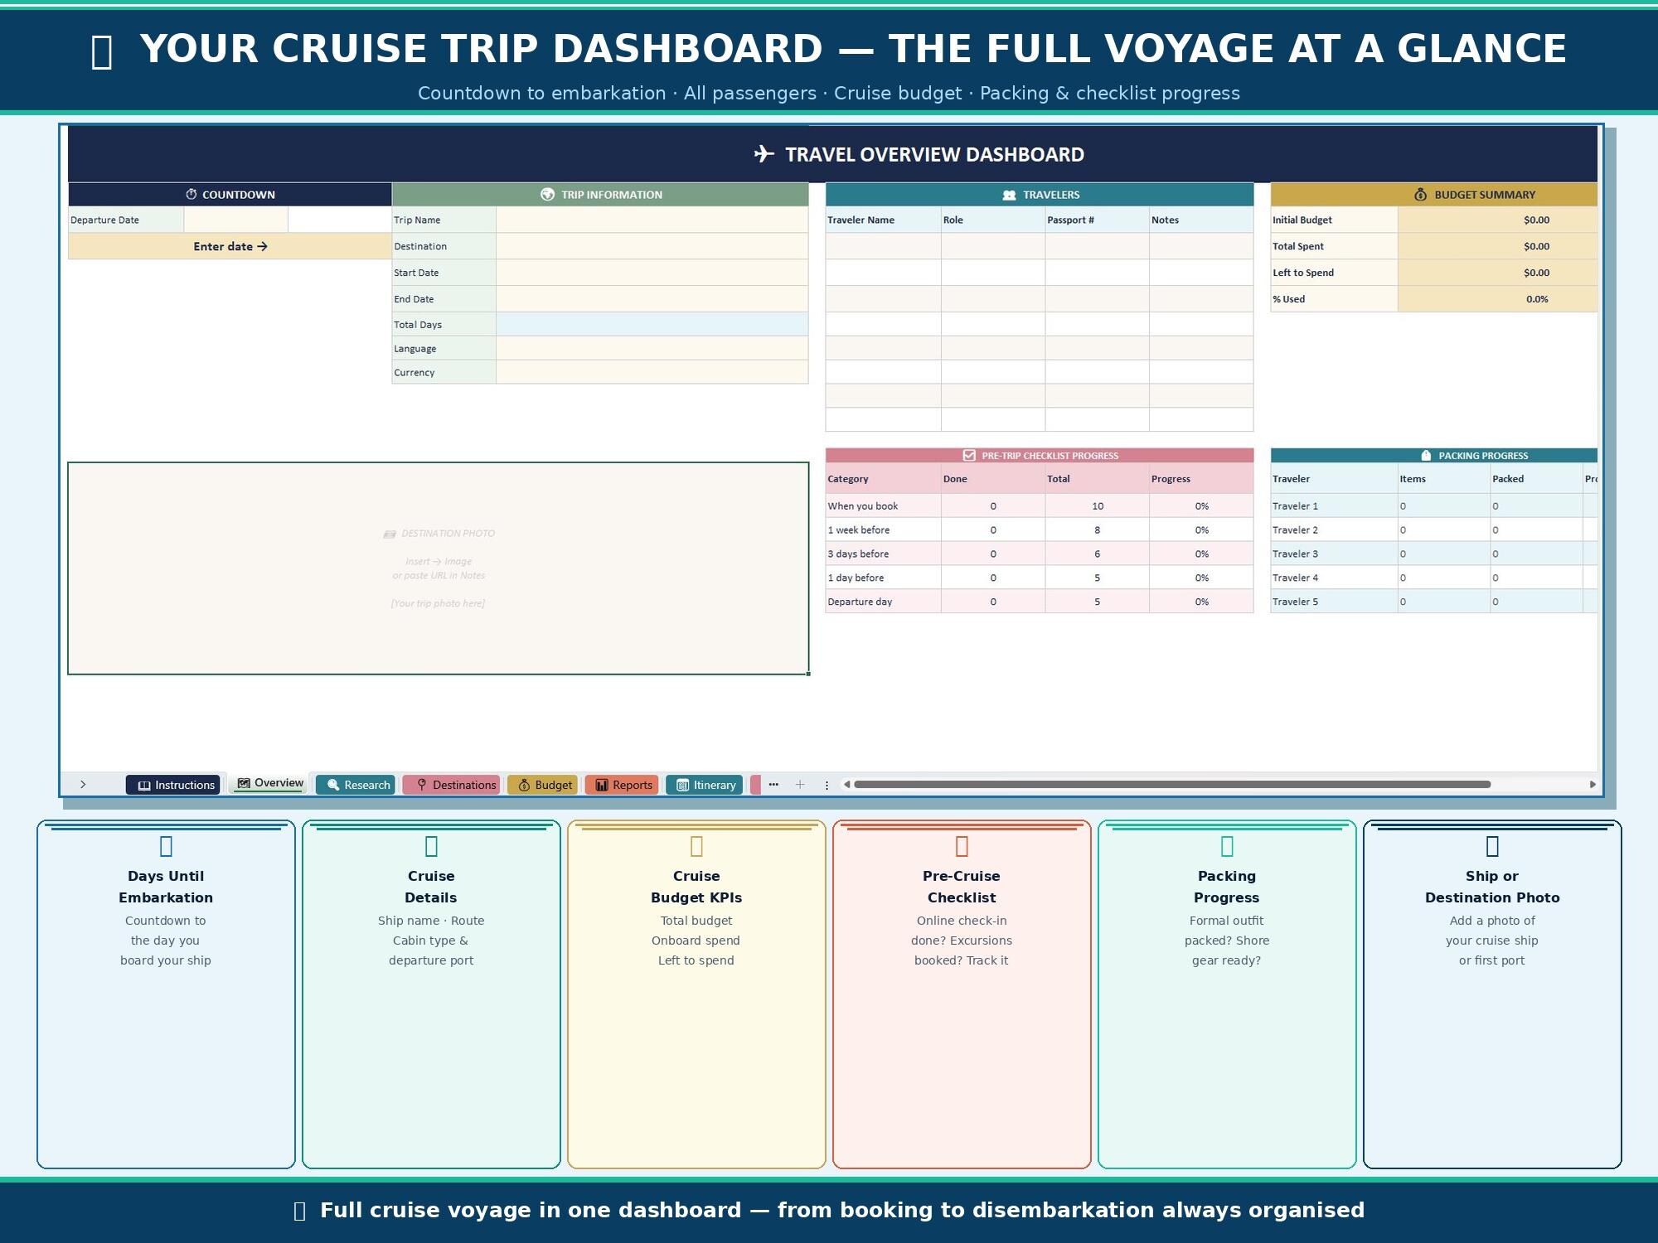The height and width of the screenshot is (1243, 1658).
Task: Click the horizontal scrollbar thumb
Action: point(1172,784)
